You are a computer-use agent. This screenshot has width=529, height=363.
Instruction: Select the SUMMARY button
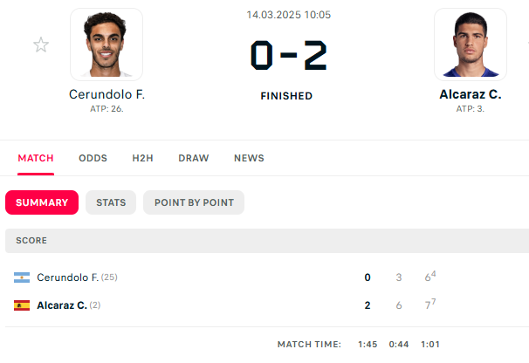coord(42,202)
